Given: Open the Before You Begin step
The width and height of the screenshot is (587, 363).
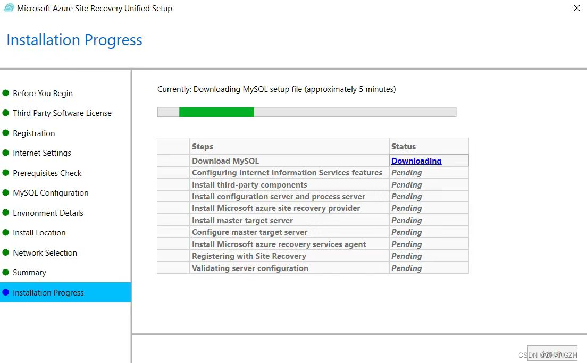Looking at the screenshot, I should tap(43, 93).
